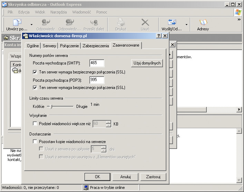Open the dropdown arrow next to Wyślij/Odbierz
The height and width of the screenshot is (192, 244).
pyautogui.click(x=186, y=24)
